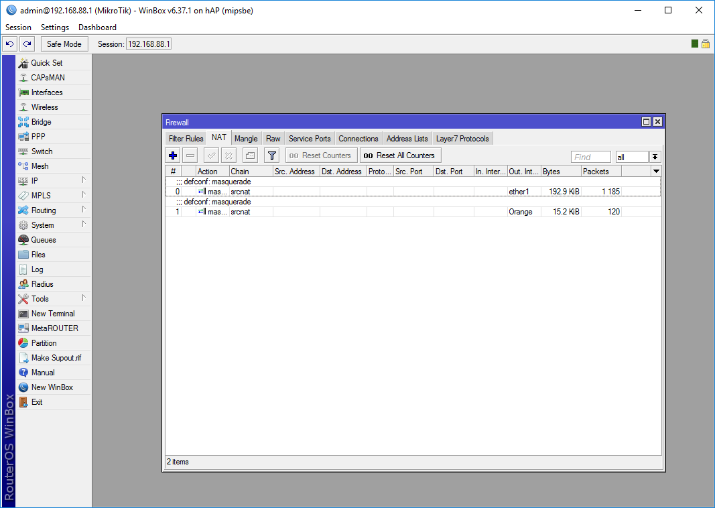
Task: Open Mesh menu item
Action: click(x=54, y=166)
